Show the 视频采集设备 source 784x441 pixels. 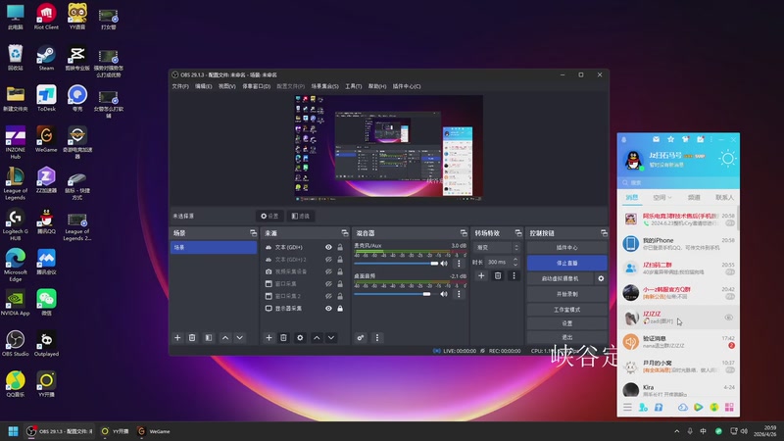click(328, 271)
